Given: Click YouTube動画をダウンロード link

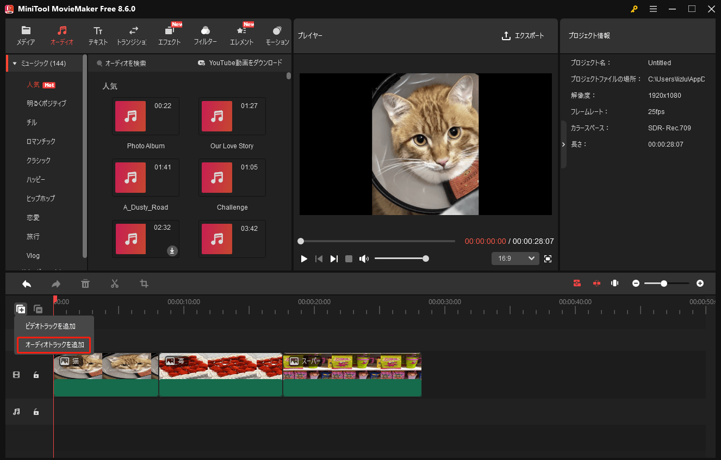Looking at the screenshot, I should 240,63.
